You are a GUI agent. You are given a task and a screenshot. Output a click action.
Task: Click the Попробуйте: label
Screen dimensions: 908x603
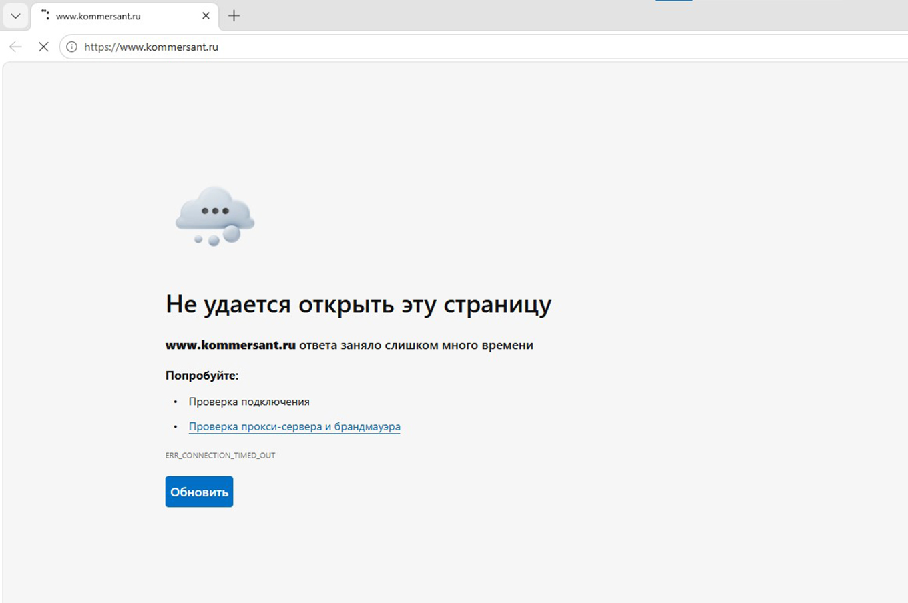coord(202,376)
